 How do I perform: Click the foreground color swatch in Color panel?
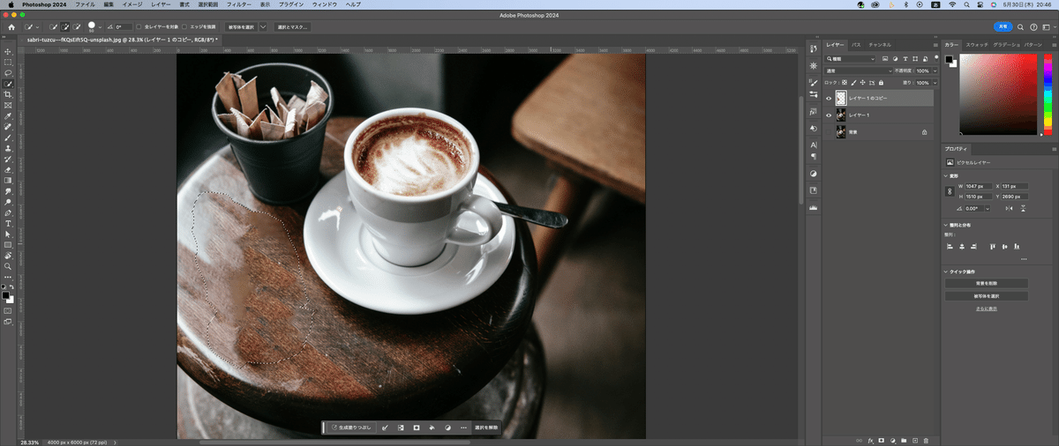tap(949, 59)
